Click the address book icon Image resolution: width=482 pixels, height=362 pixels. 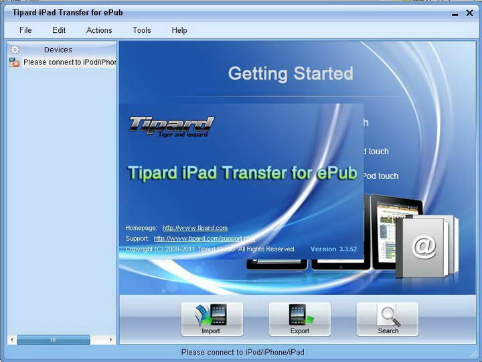pyautogui.click(x=427, y=247)
